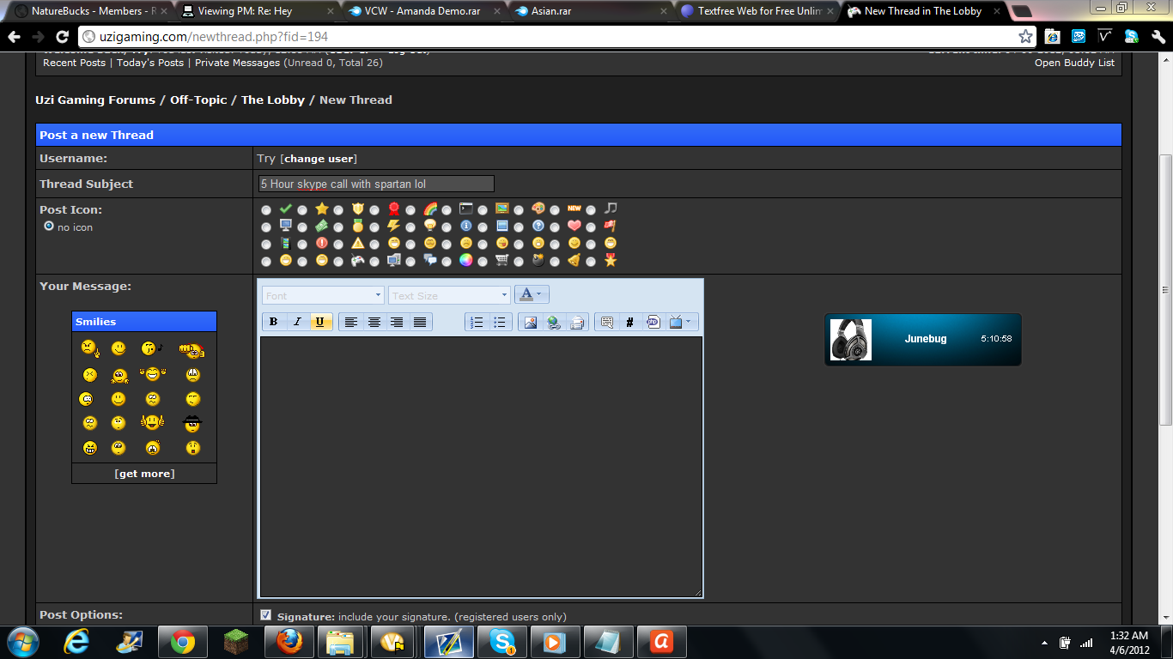Click the video embed TV icon
This screenshot has width=1173, height=659.
676,323
